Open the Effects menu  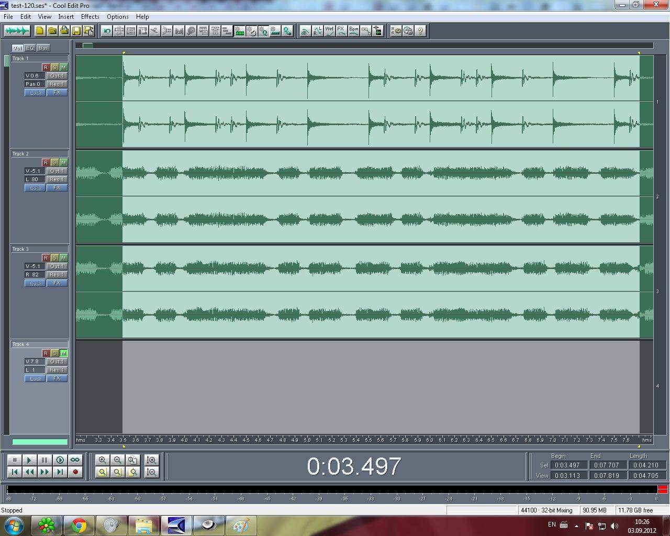coord(90,17)
